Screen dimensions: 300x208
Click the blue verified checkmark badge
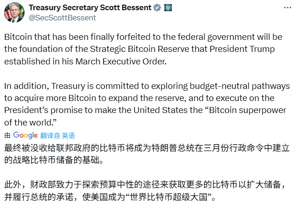157,8
